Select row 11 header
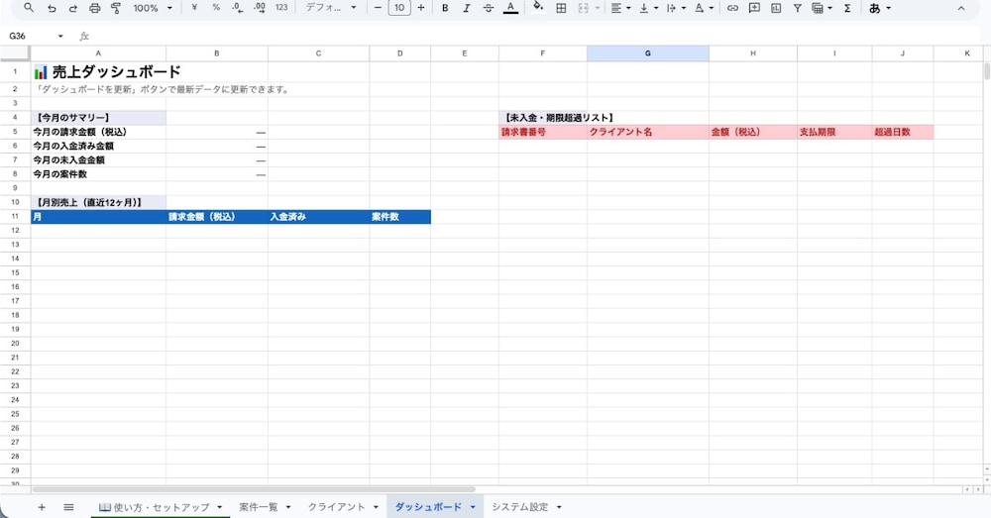 [x=15, y=217]
